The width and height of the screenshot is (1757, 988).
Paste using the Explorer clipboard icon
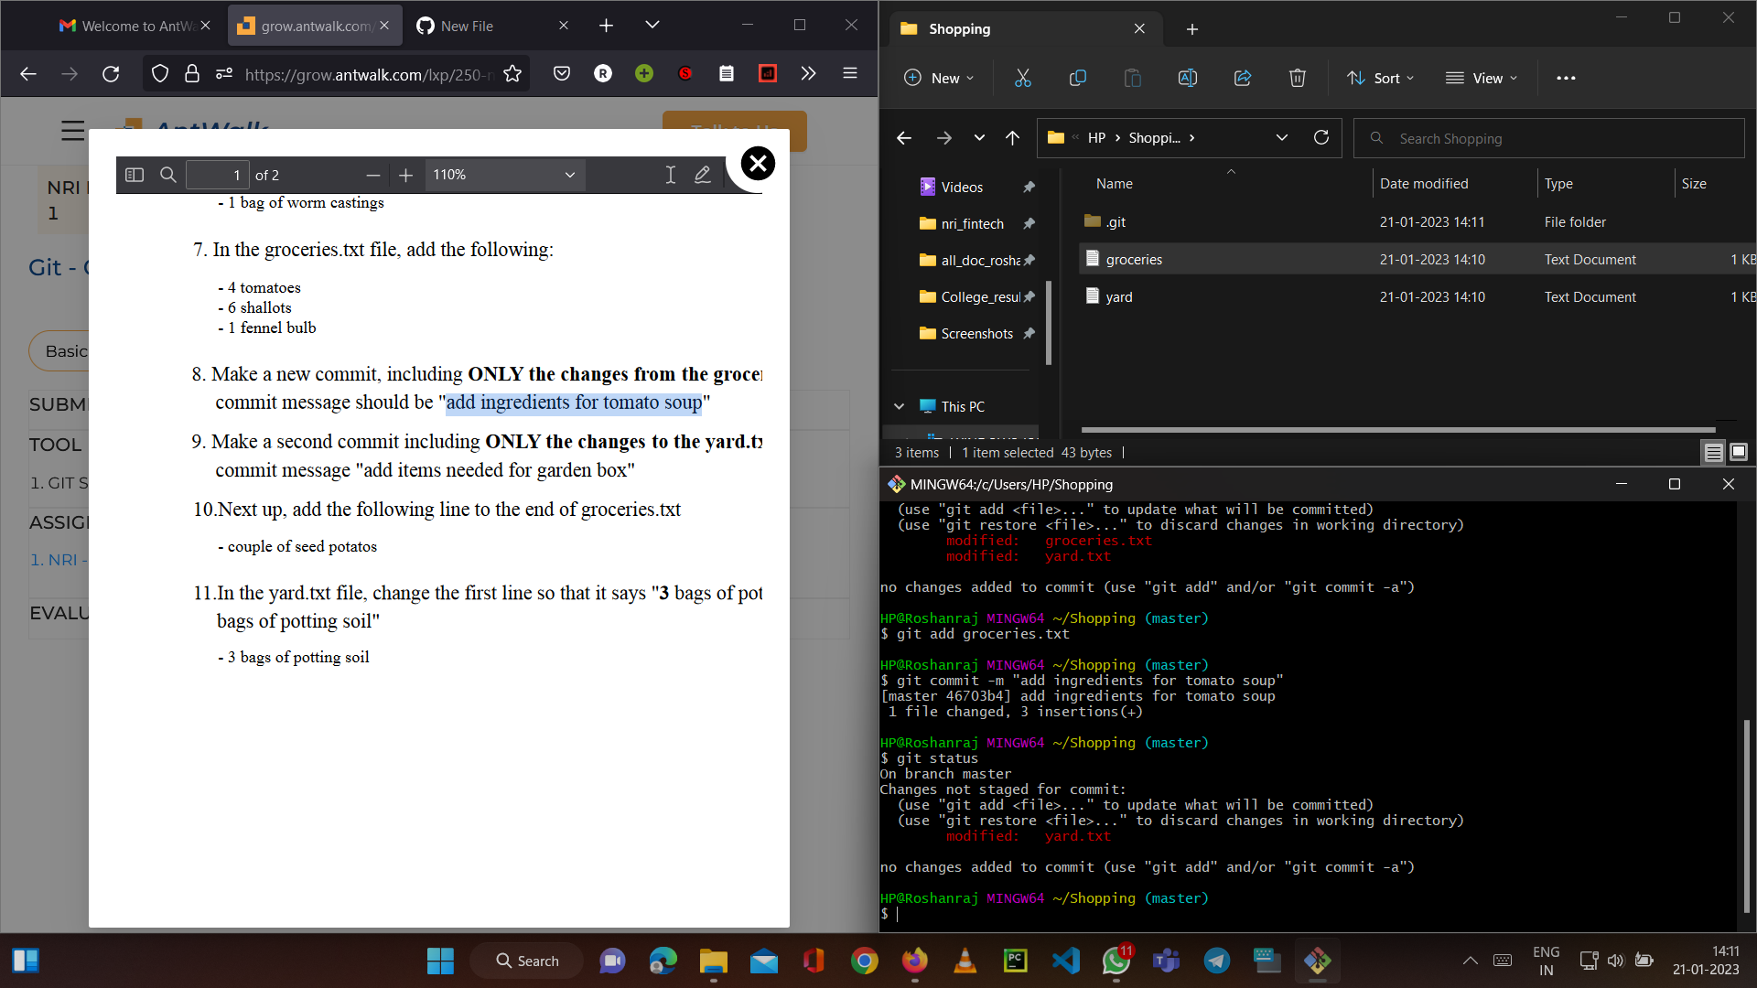[1132, 78]
